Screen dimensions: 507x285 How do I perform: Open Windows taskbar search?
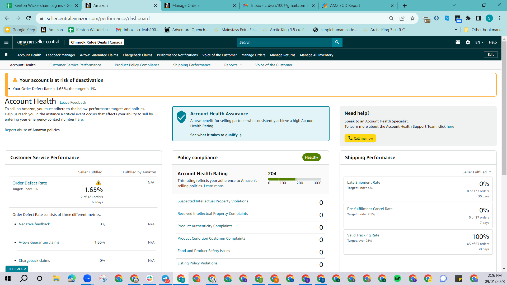24,278
